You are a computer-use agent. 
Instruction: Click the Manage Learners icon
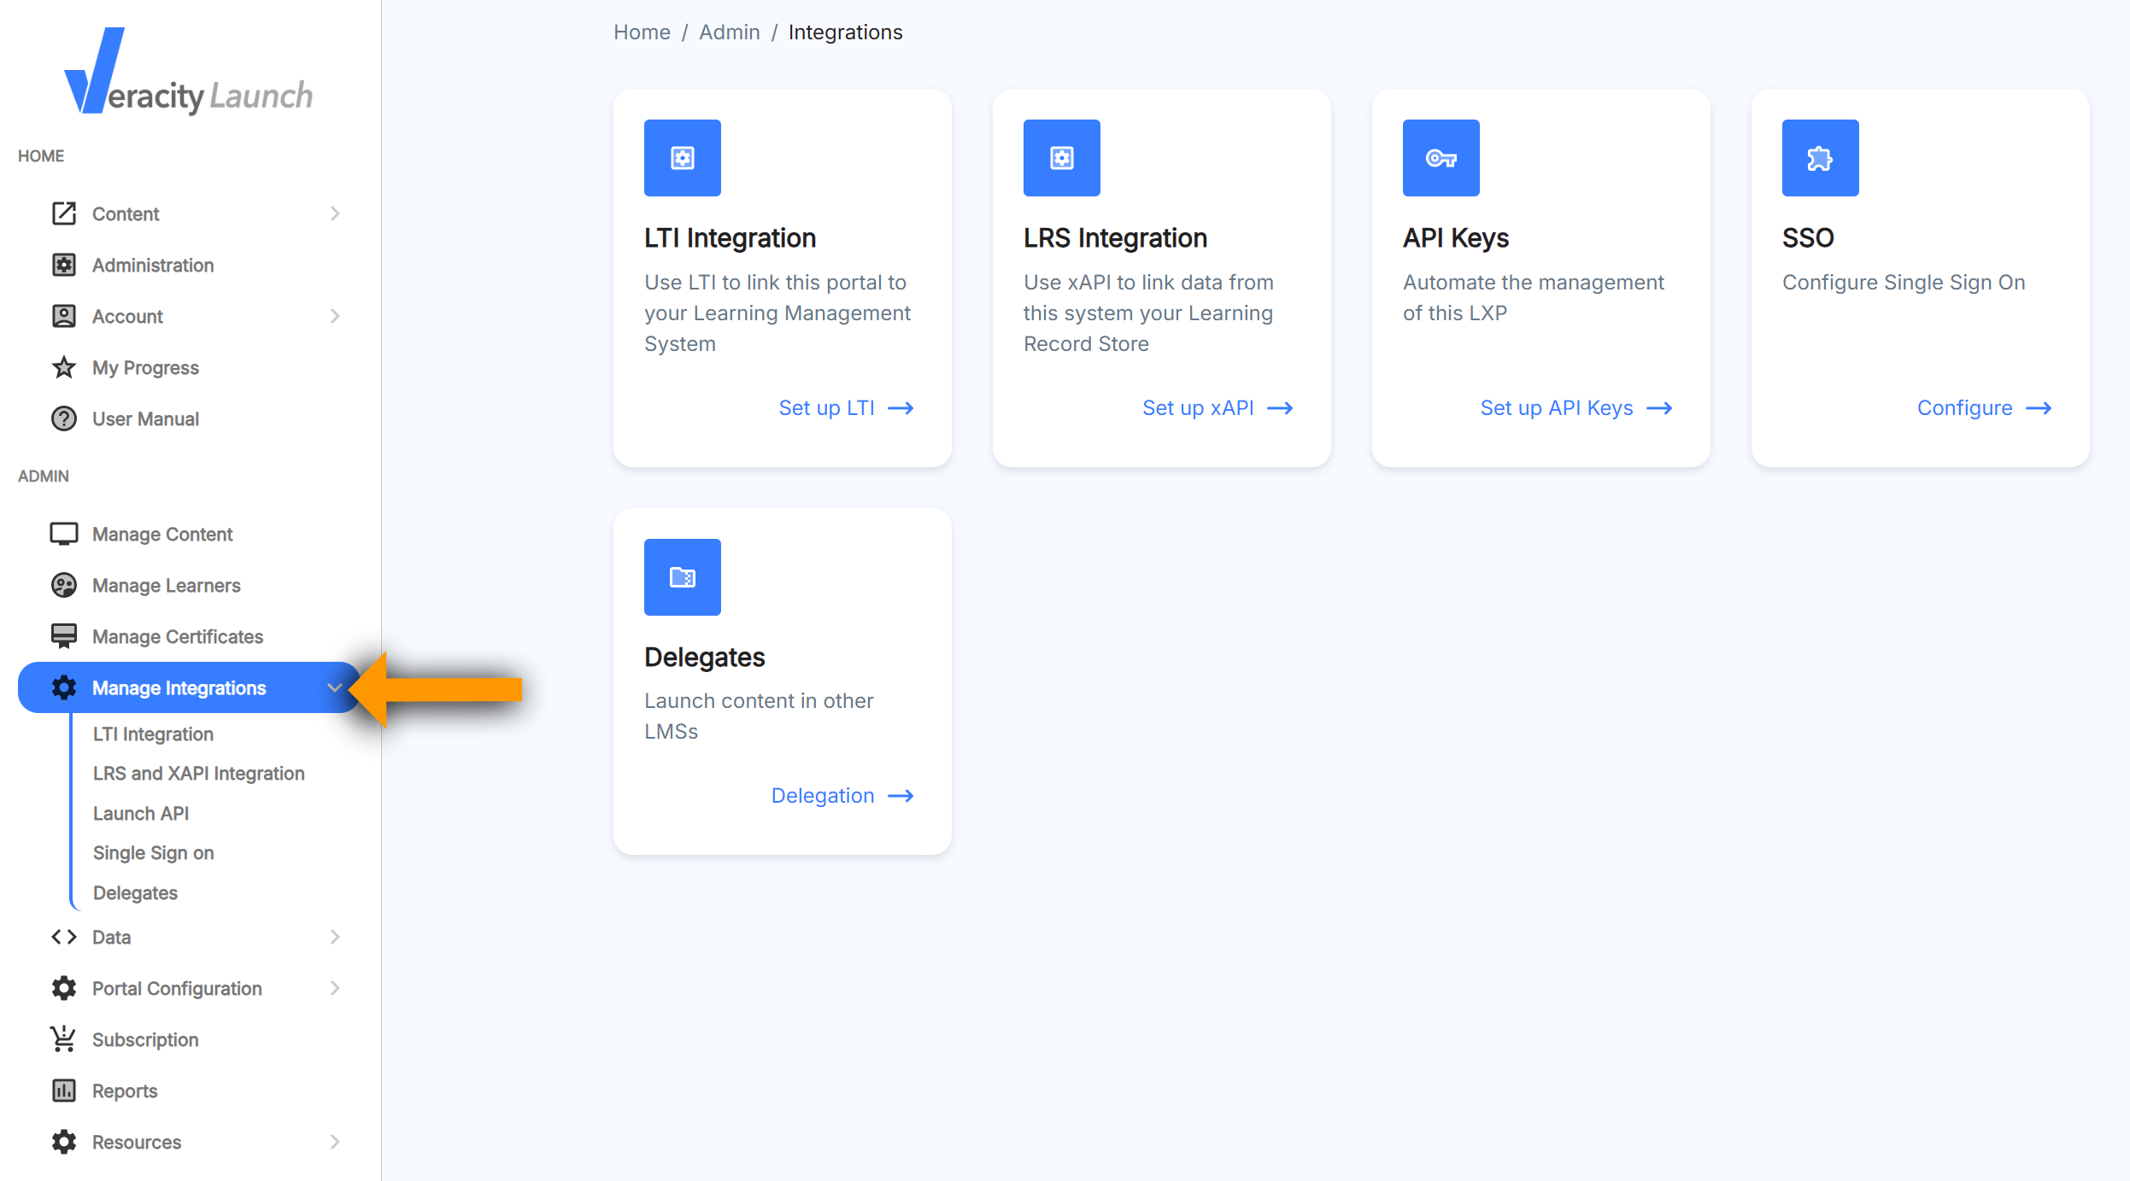[x=64, y=586]
